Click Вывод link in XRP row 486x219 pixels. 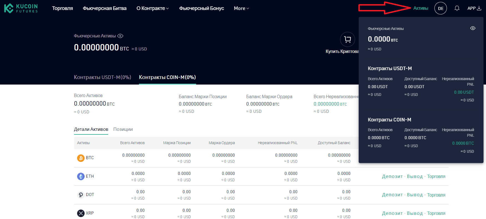coord(415,213)
